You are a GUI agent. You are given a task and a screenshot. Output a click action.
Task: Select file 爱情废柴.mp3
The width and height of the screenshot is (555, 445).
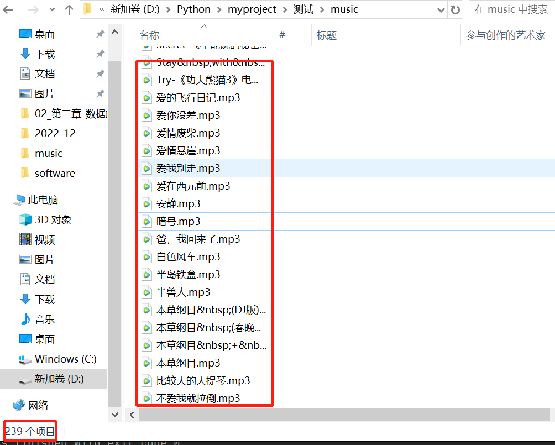coord(188,133)
